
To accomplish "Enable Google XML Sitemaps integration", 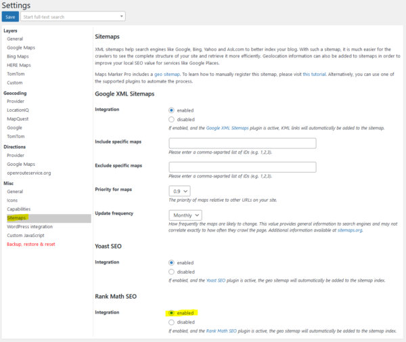I will point(172,110).
